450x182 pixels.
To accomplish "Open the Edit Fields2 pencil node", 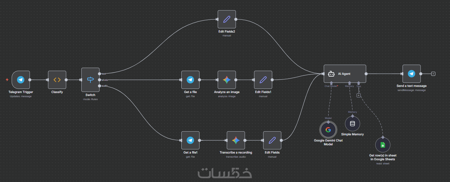I will pyautogui.click(x=227, y=19).
